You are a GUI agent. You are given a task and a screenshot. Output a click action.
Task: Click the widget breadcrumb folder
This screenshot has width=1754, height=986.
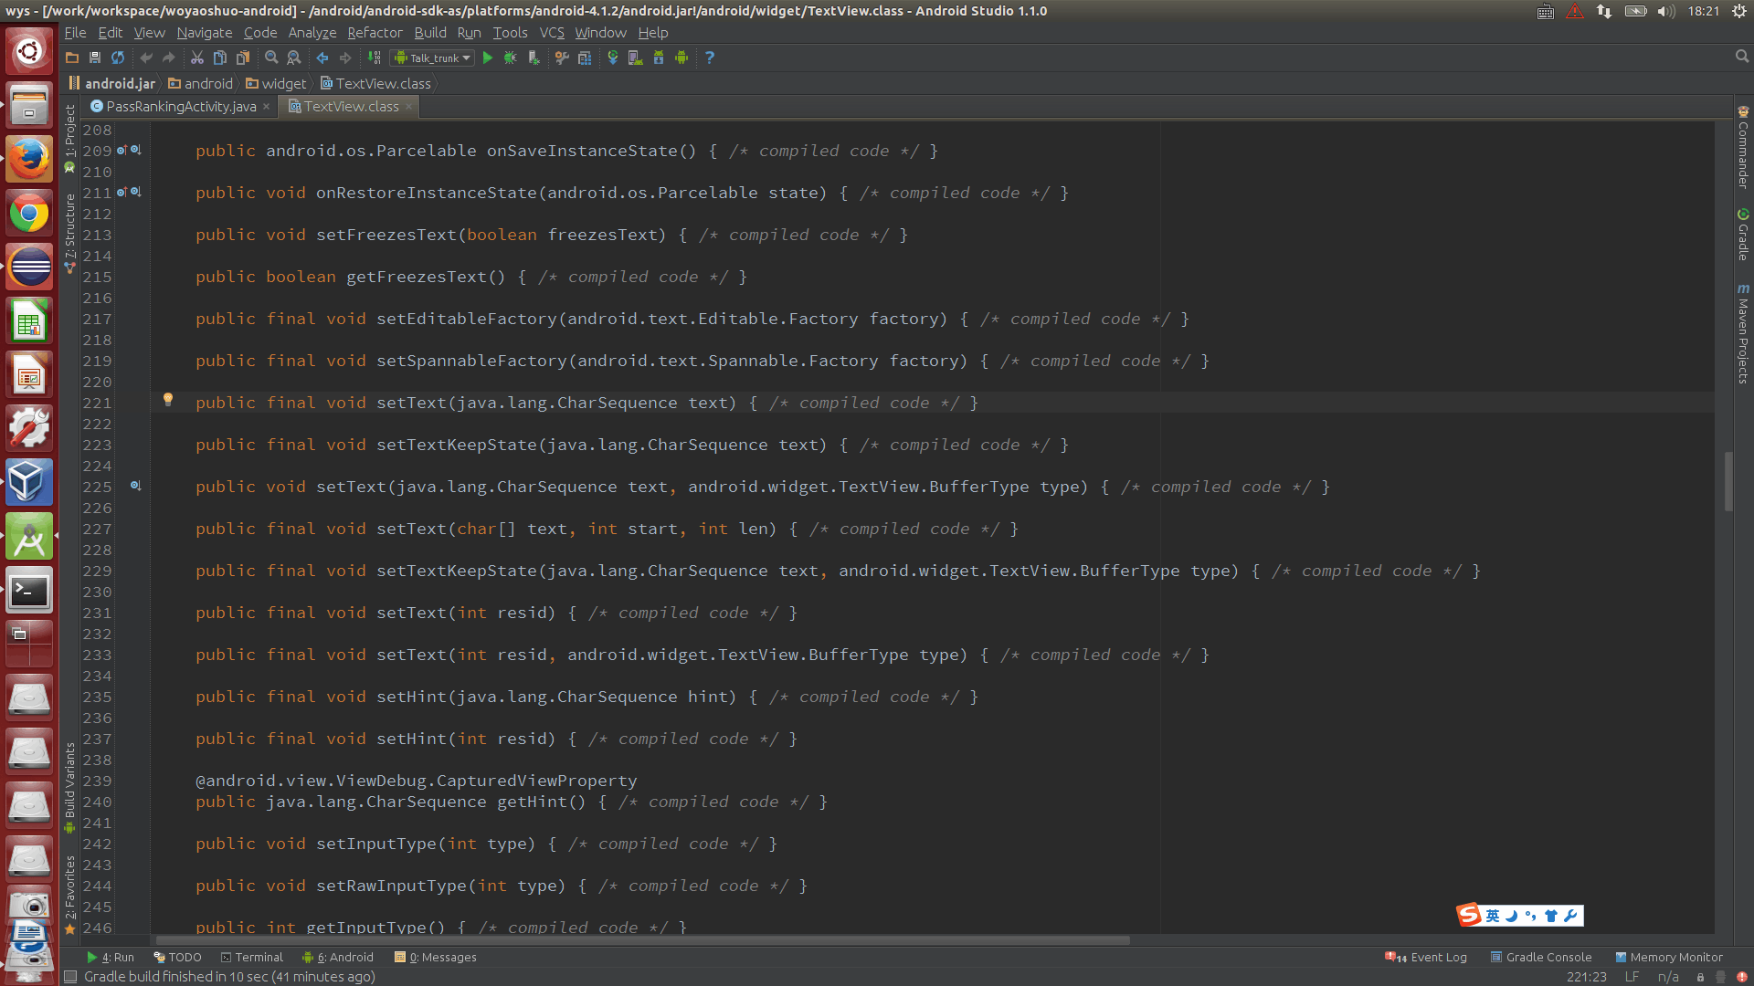click(275, 84)
